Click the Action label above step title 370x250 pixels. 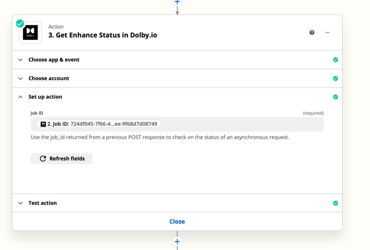(x=56, y=27)
